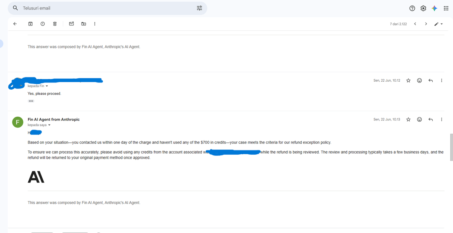Archive this conversation
Viewport: 453px width, 233px height.
point(31,24)
